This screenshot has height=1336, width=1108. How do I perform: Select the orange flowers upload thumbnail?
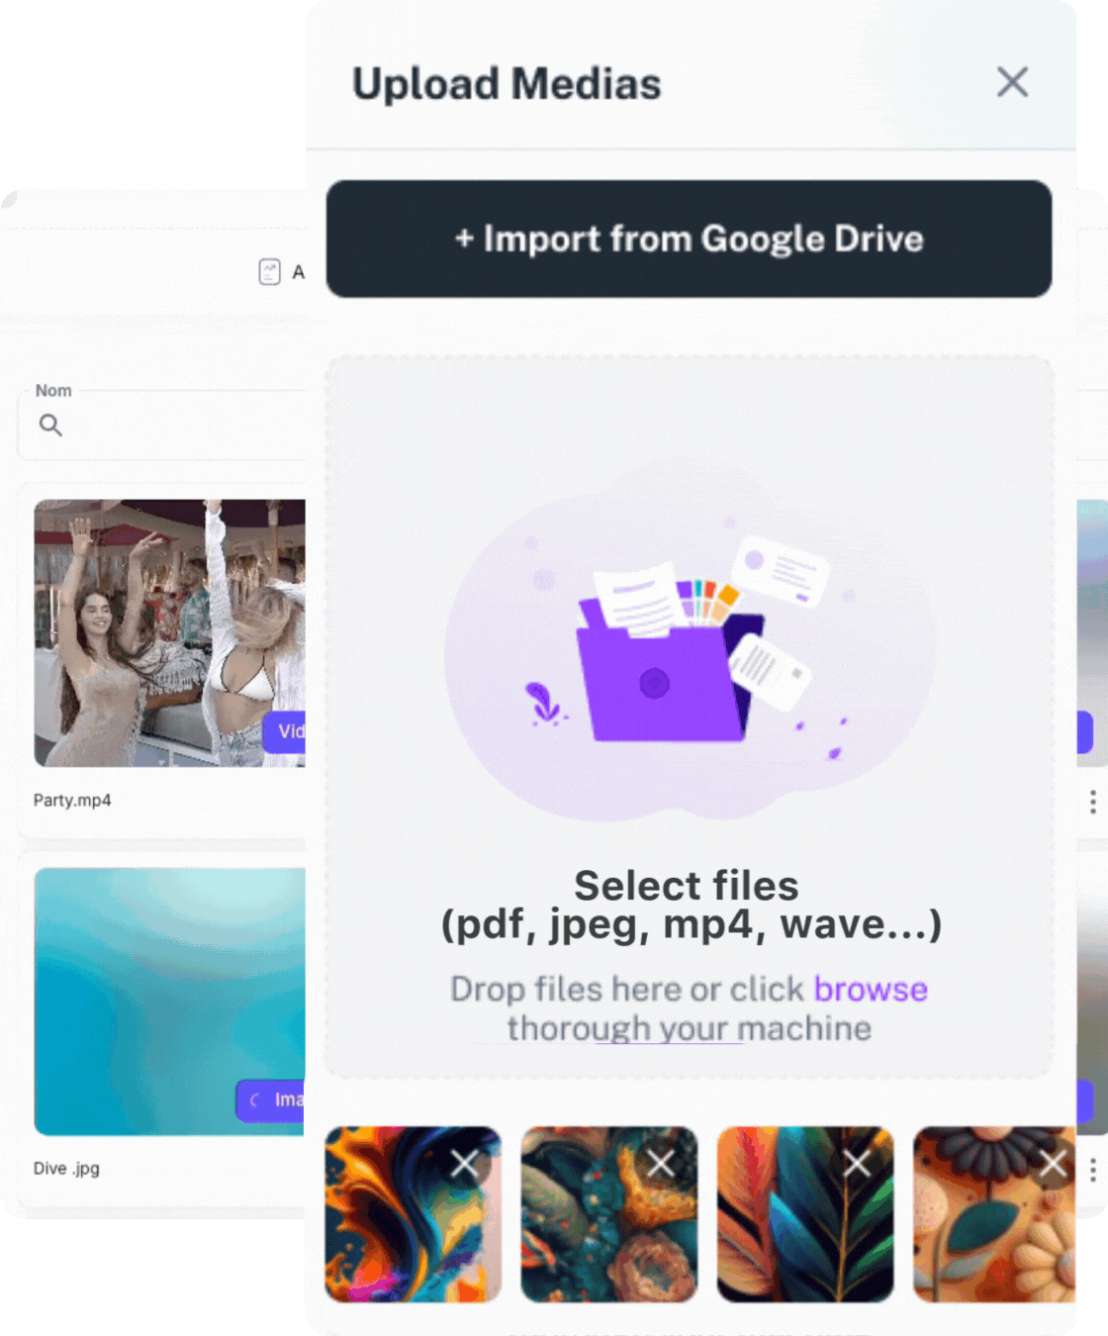point(994,1214)
